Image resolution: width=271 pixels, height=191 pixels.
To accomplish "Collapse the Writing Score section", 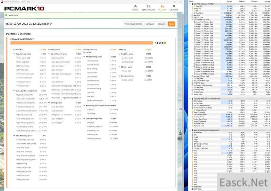I will point(49,103).
